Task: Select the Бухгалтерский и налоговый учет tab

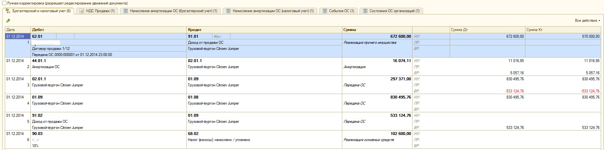Action: pyautogui.click(x=41, y=11)
